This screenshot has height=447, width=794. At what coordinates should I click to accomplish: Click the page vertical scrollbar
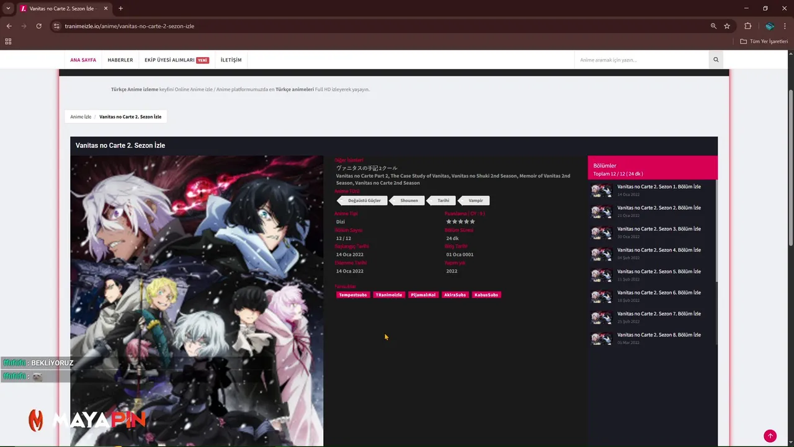click(x=790, y=168)
